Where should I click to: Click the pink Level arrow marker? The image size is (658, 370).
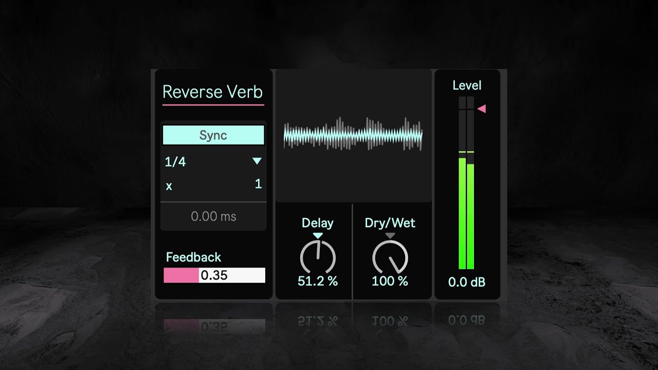pos(481,108)
